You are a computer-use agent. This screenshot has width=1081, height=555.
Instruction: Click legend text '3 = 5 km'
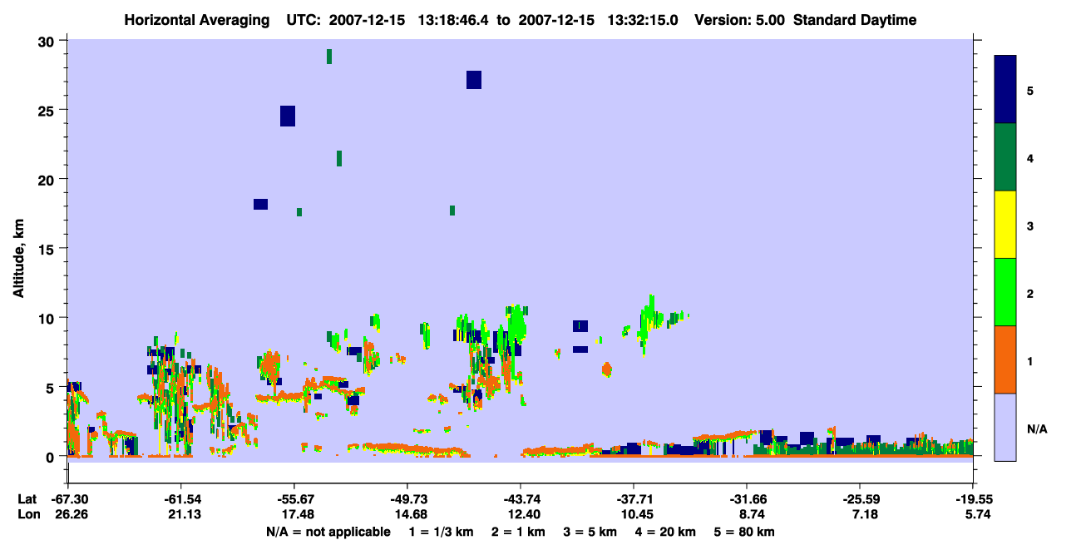click(x=590, y=532)
